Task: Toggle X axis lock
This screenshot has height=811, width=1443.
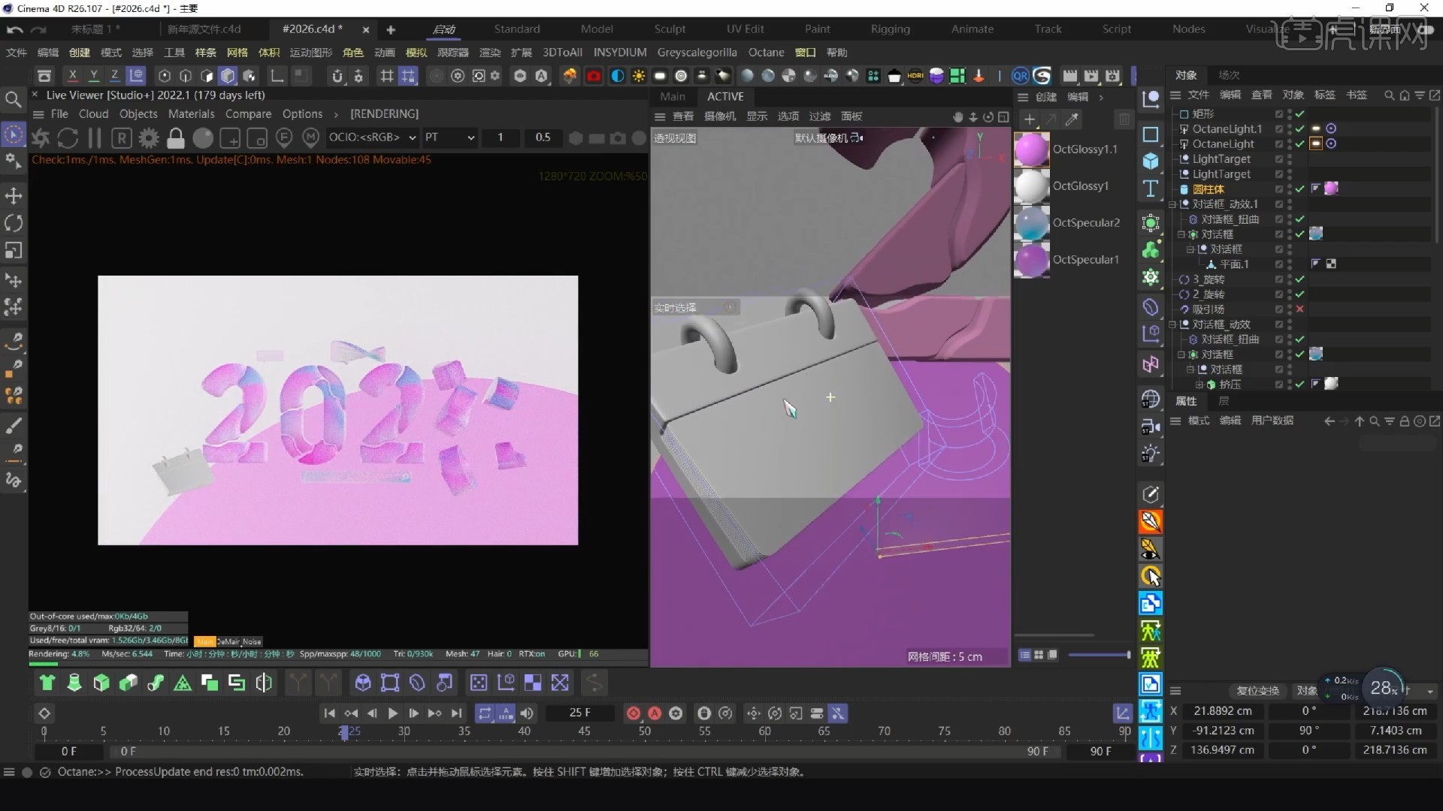Action: pyautogui.click(x=72, y=75)
